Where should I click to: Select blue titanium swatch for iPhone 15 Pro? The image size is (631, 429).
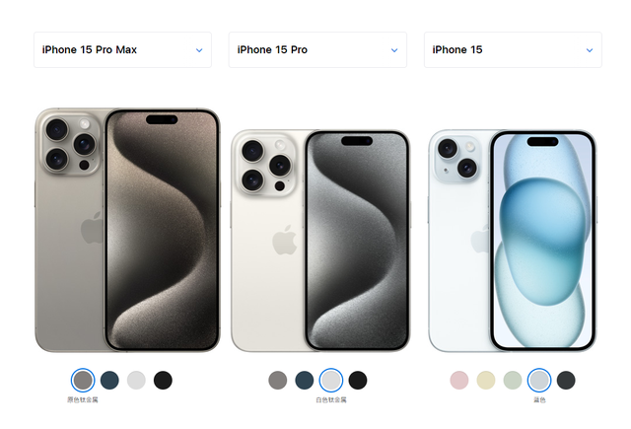[x=305, y=381]
